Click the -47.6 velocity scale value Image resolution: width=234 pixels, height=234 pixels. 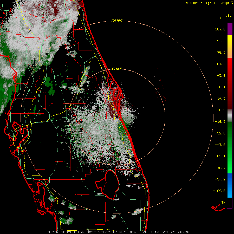(220, 145)
